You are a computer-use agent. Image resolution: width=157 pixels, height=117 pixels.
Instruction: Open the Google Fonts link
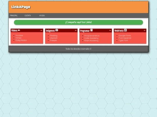[x=125, y=36]
